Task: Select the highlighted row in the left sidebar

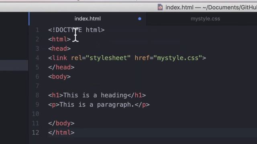Action: click(14, 65)
